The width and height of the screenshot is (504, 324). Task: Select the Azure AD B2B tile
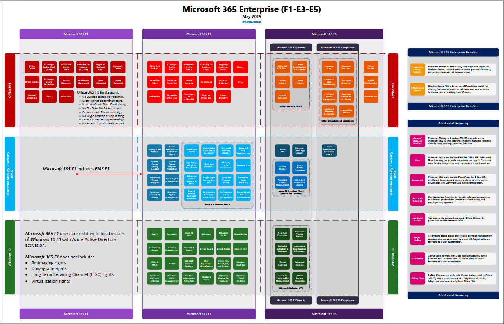click(243, 150)
